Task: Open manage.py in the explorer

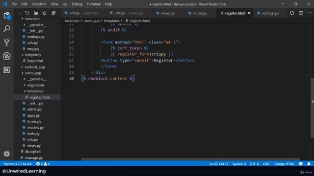Action: [34, 157]
